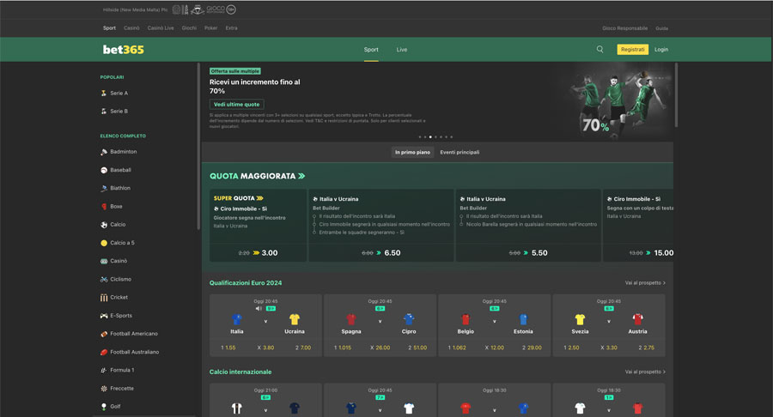Select the Badminton sport icon

[104, 152]
